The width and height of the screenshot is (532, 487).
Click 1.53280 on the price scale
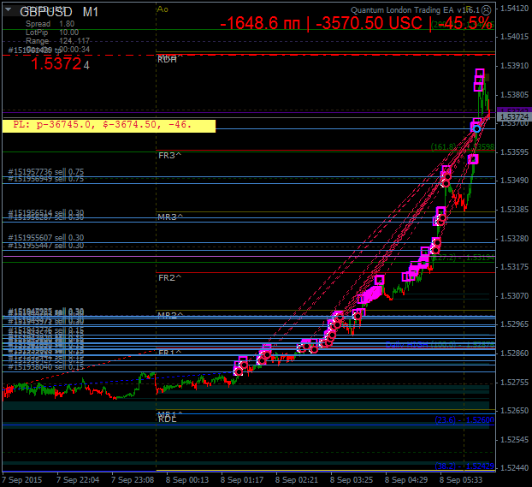pyautogui.click(x=515, y=239)
